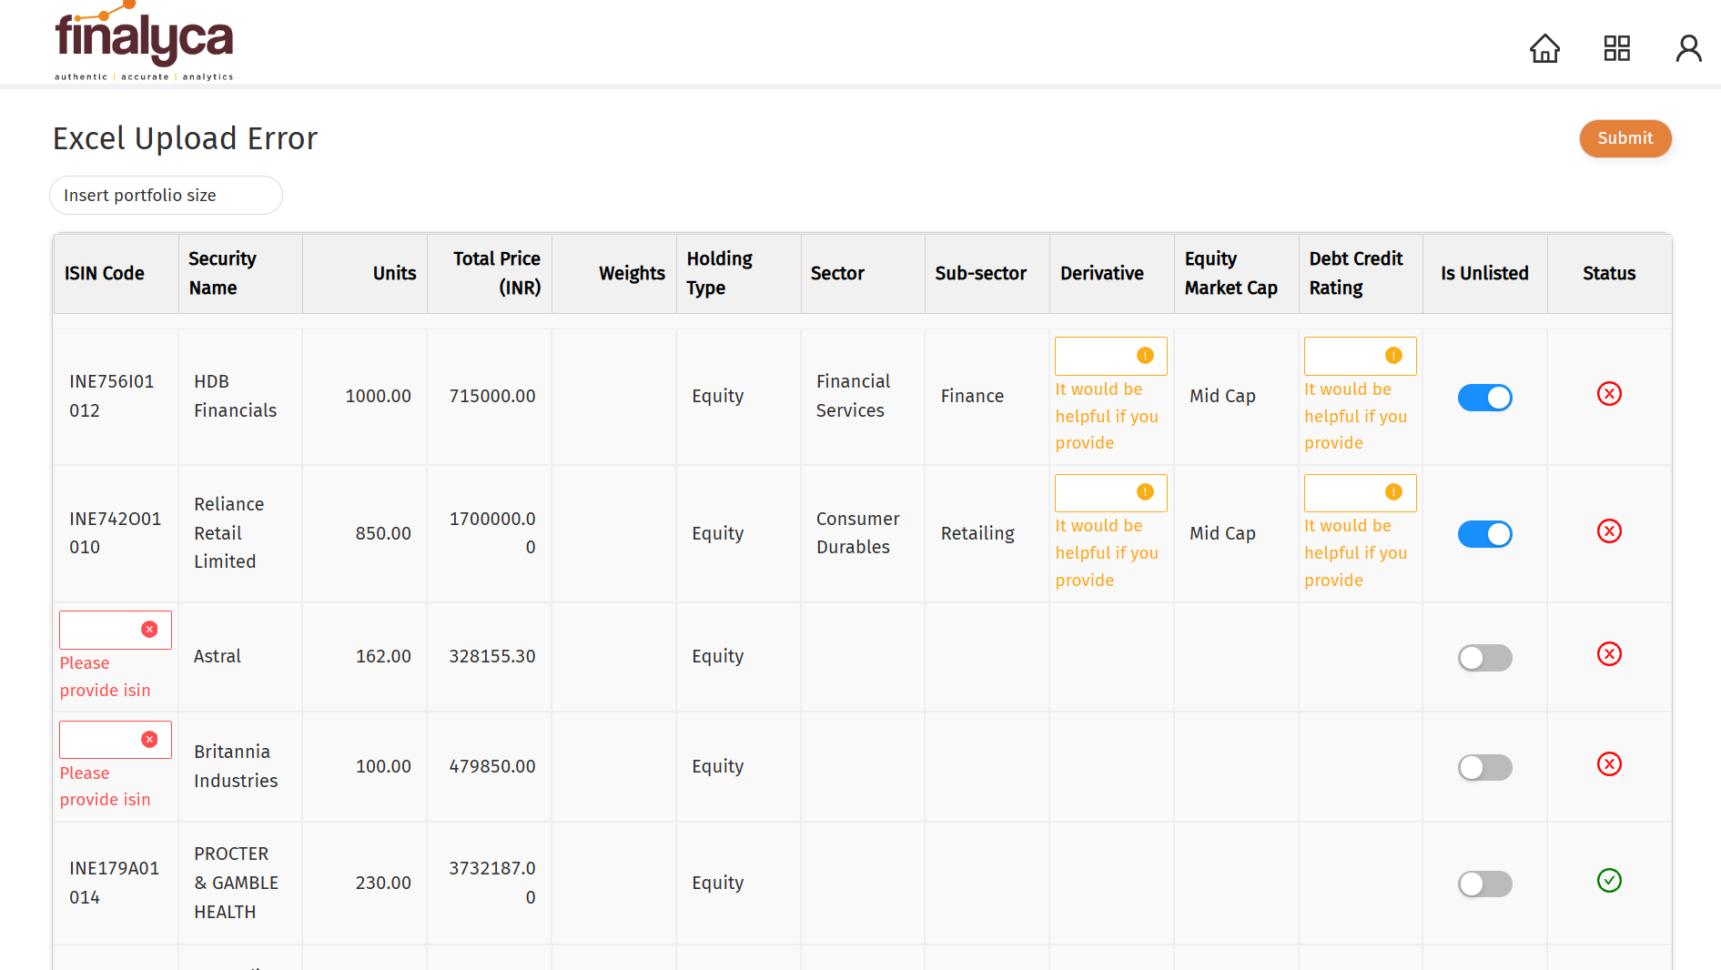Select total price 479850.00

pos(492,766)
